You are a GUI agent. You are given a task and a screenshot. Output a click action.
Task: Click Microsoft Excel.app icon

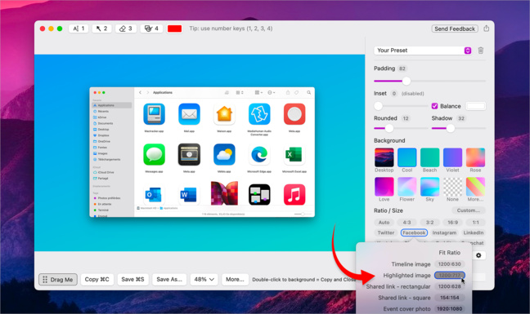pos(294,155)
